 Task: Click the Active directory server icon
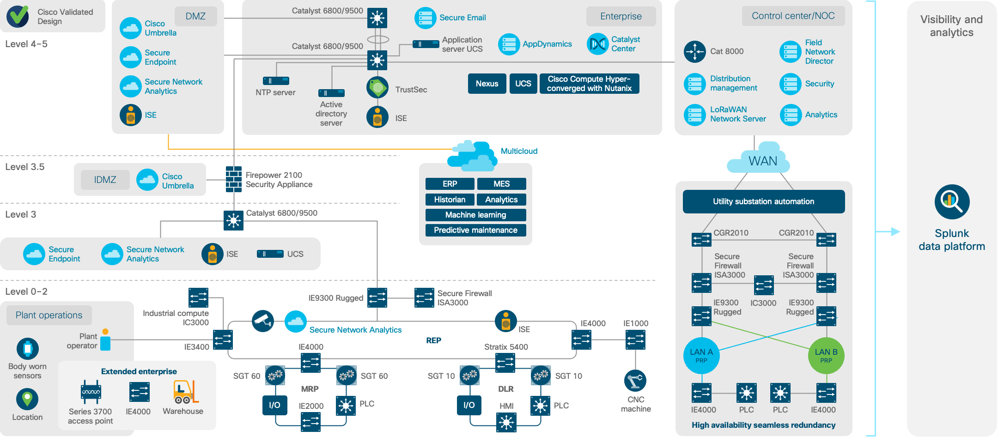click(x=331, y=93)
